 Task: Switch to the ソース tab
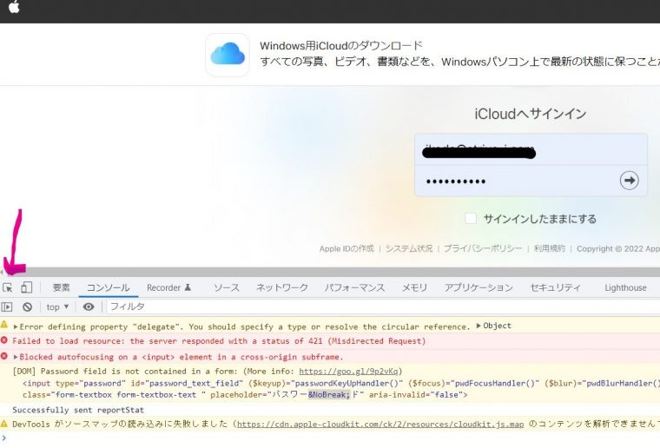(x=227, y=287)
